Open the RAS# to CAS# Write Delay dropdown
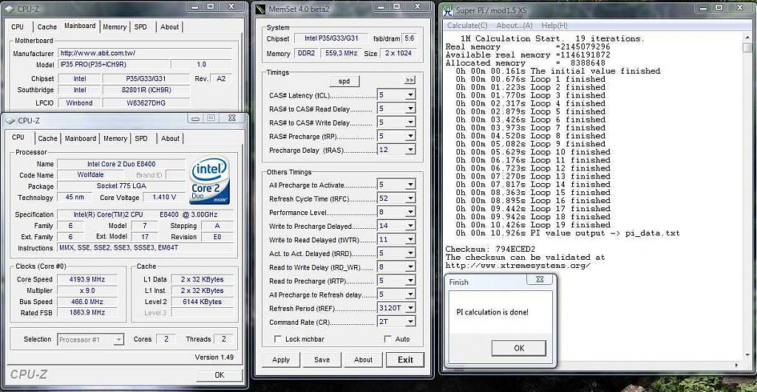The height and width of the screenshot is (392, 757). [410, 123]
